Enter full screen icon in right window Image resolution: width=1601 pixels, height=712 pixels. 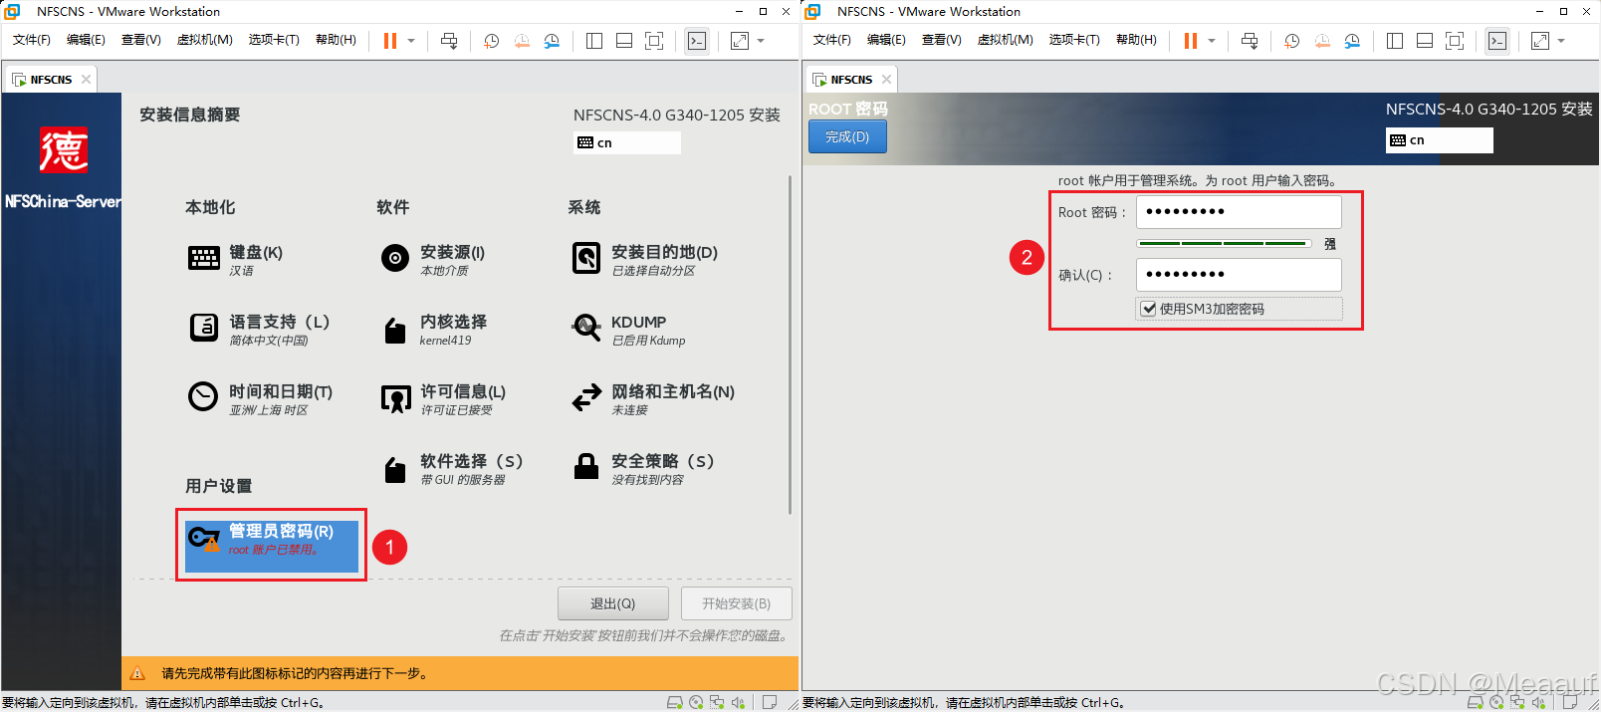pyautogui.click(x=1455, y=41)
